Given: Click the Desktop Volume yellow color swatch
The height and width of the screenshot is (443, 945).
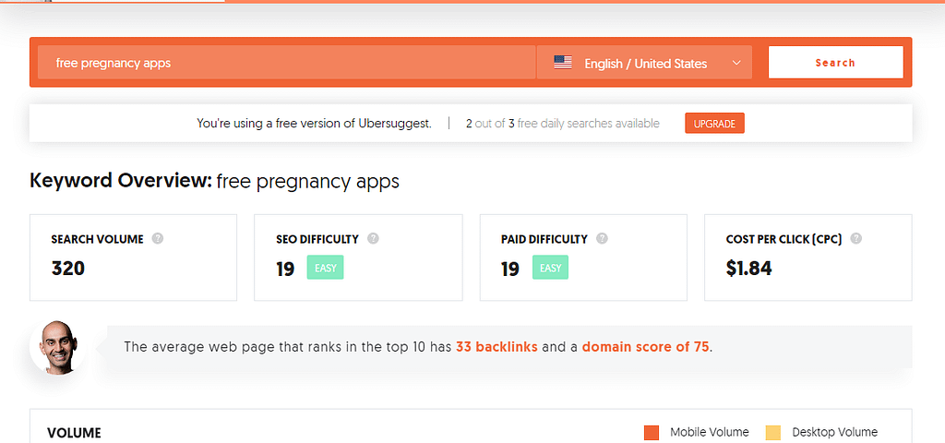Looking at the screenshot, I should [x=773, y=433].
